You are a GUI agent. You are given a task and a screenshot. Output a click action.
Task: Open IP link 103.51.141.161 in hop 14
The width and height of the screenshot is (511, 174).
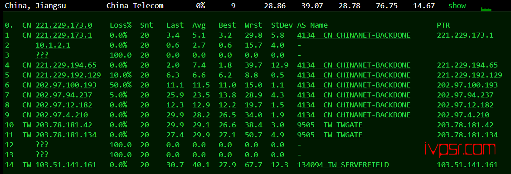tap(66, 165)
